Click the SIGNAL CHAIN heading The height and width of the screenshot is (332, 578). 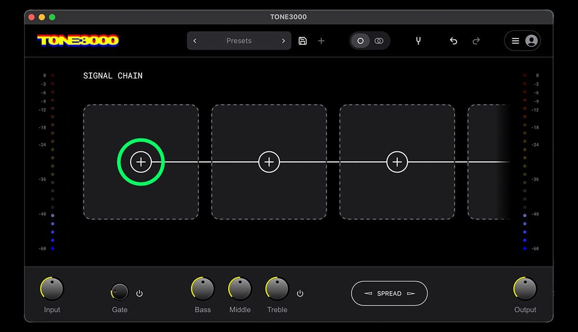pyautogui.click(x=113, y=75)
